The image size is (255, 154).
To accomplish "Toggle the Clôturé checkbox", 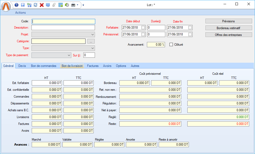I will click(x=171, y=45).
